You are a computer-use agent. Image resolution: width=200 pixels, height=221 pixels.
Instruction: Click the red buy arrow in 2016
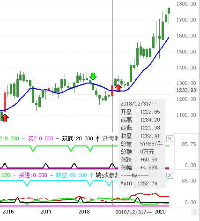[5, 118]
